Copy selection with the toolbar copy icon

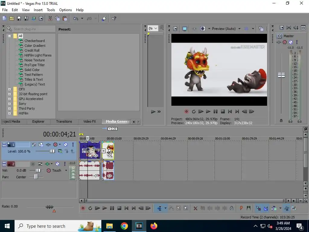(57, 18)
